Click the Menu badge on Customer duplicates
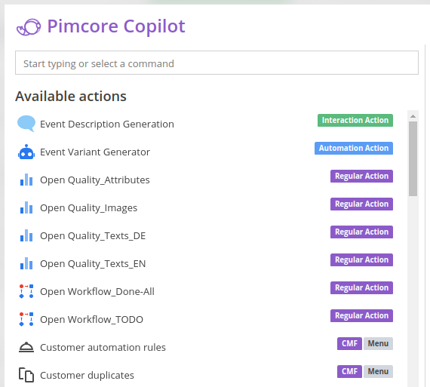Viewport: 430px width, 387px height. (x=378, y=371)
